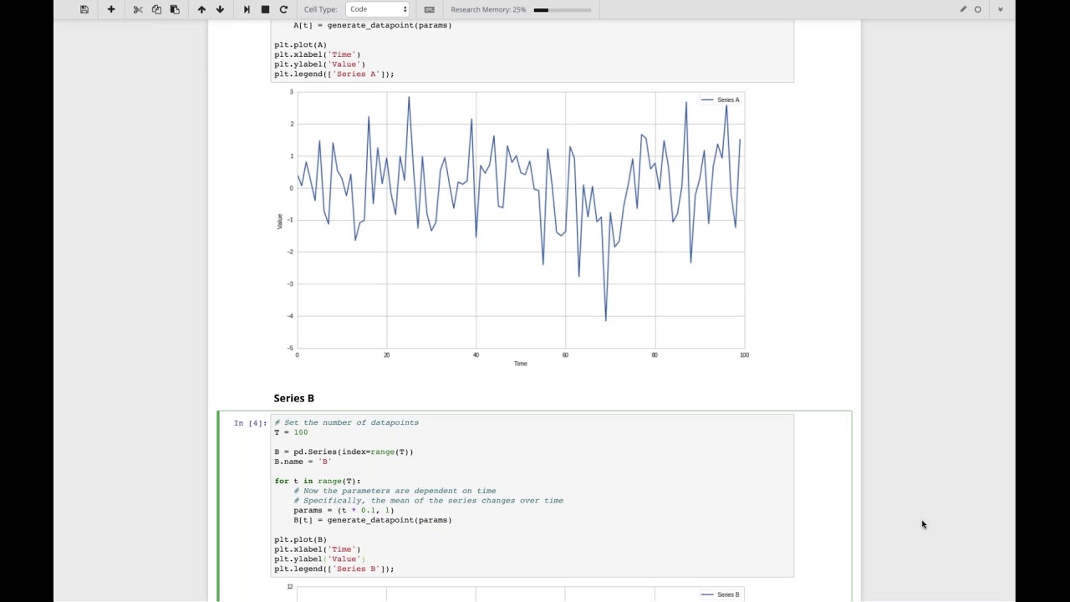Cut the selected cell with scissors icon

coord(138,9)
